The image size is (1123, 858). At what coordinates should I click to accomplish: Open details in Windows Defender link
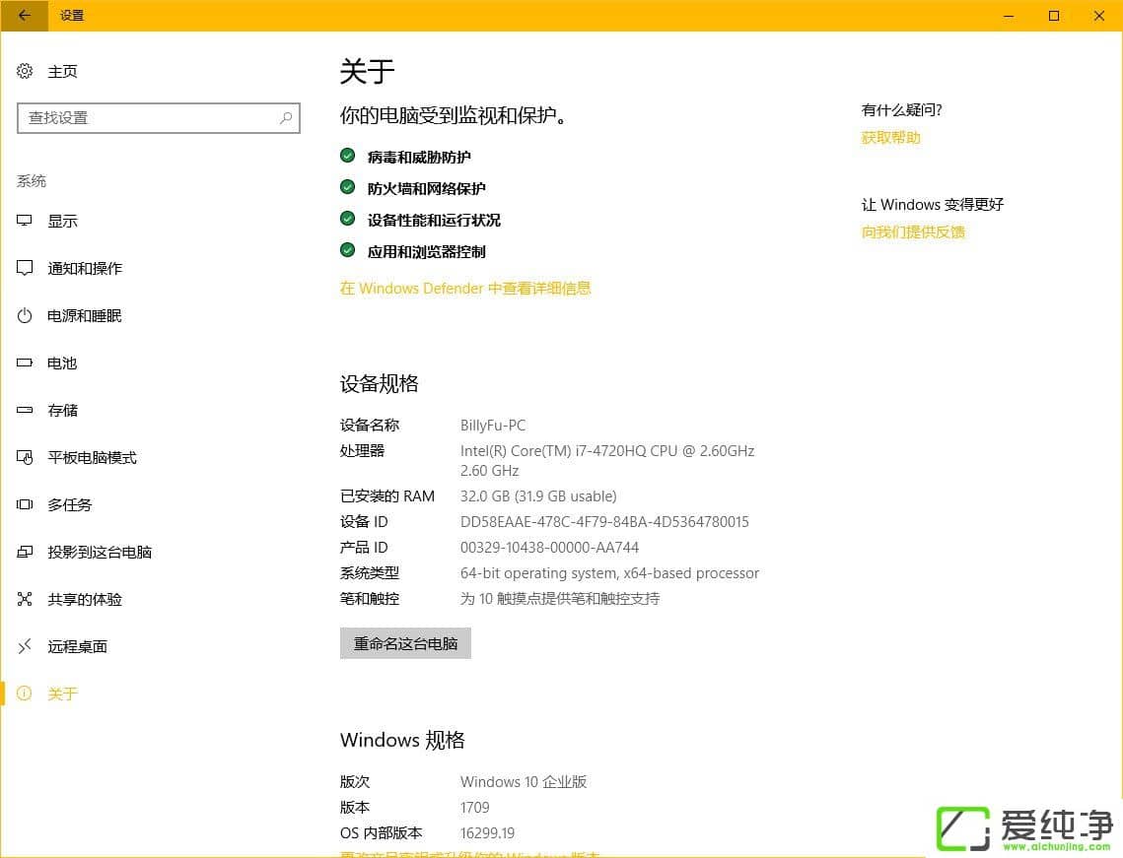pyautogui.click(x=465, y=288)
